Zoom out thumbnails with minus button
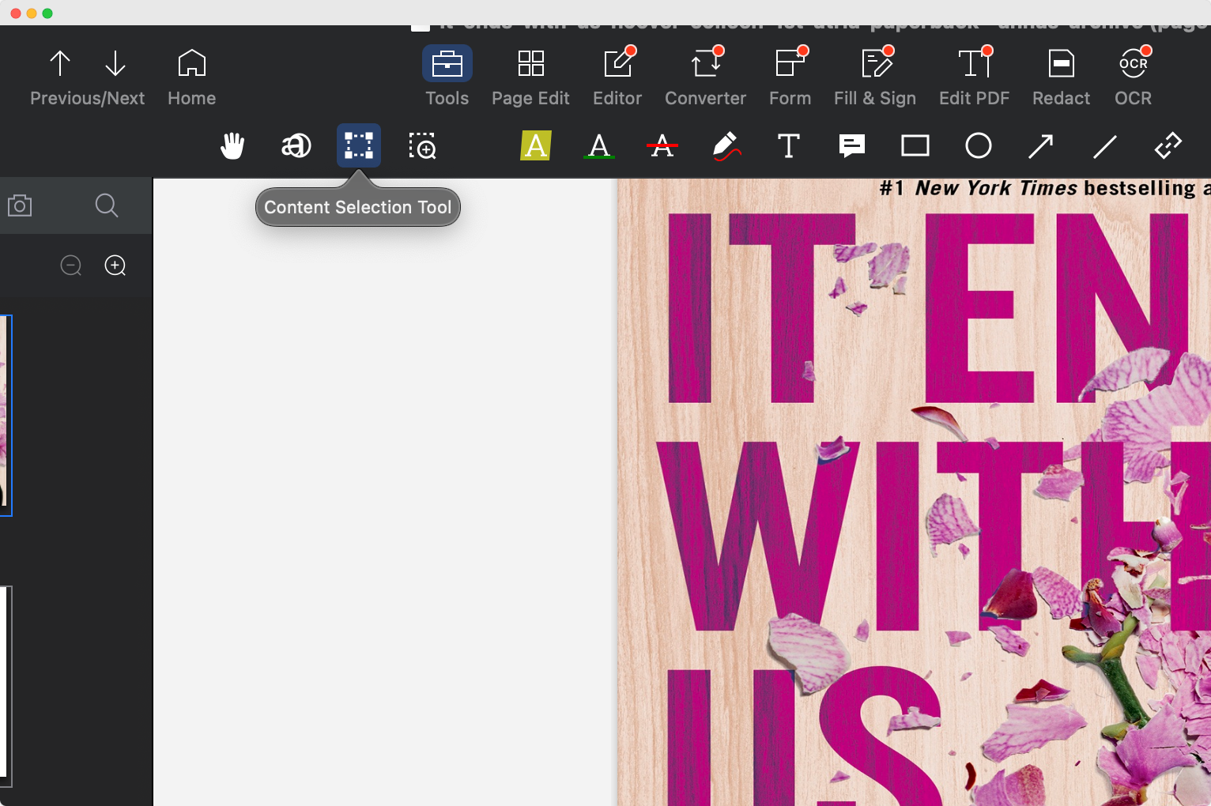Viewport: 1211px width, 806px height. coord(71,266)
